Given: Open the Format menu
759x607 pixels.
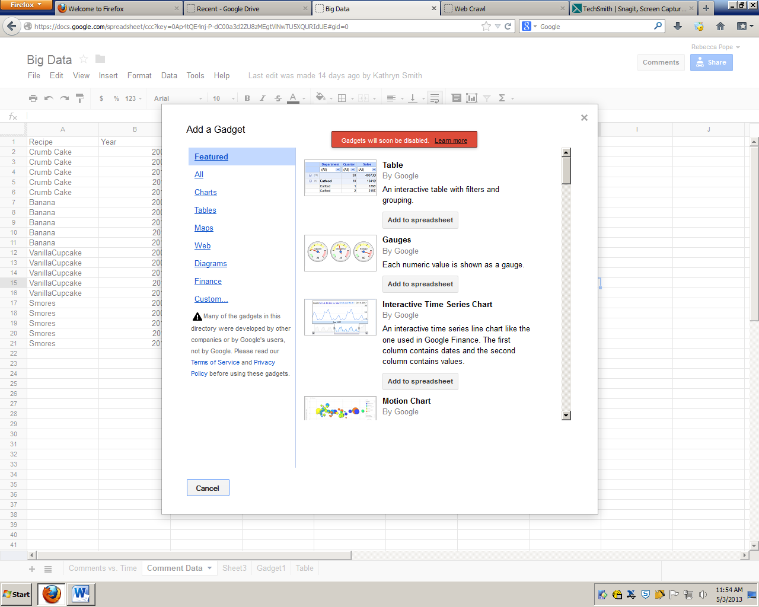Looking at the screenshot, I should coord(139,76).
